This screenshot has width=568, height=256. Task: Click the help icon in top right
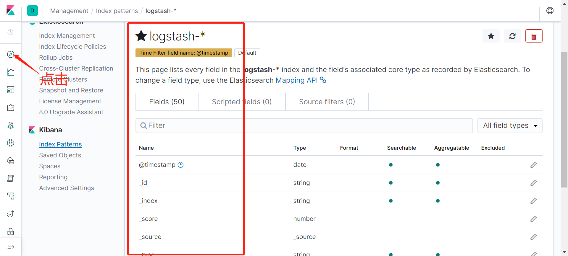coord(550,11)
